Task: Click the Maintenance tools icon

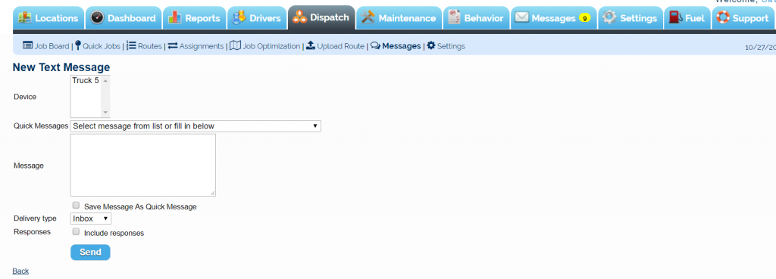Action: (x=368, y=18)
